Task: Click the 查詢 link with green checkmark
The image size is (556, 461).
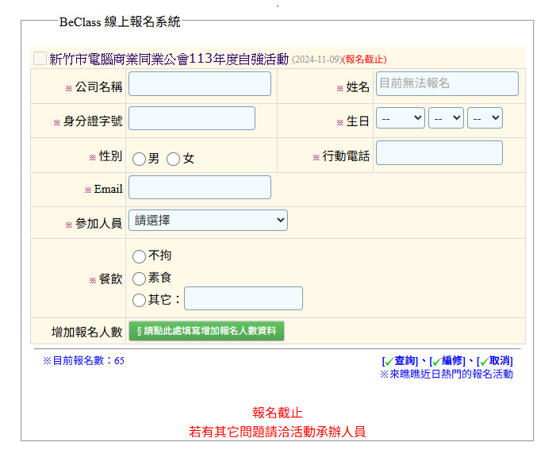Action: click(x=405, y=361)
